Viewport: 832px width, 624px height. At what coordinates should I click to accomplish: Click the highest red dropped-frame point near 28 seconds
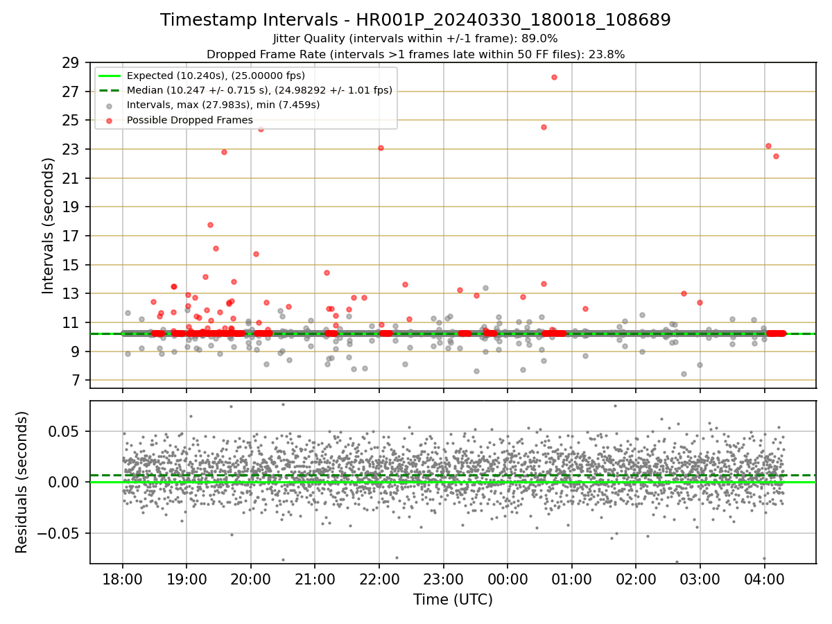(554, 77)
